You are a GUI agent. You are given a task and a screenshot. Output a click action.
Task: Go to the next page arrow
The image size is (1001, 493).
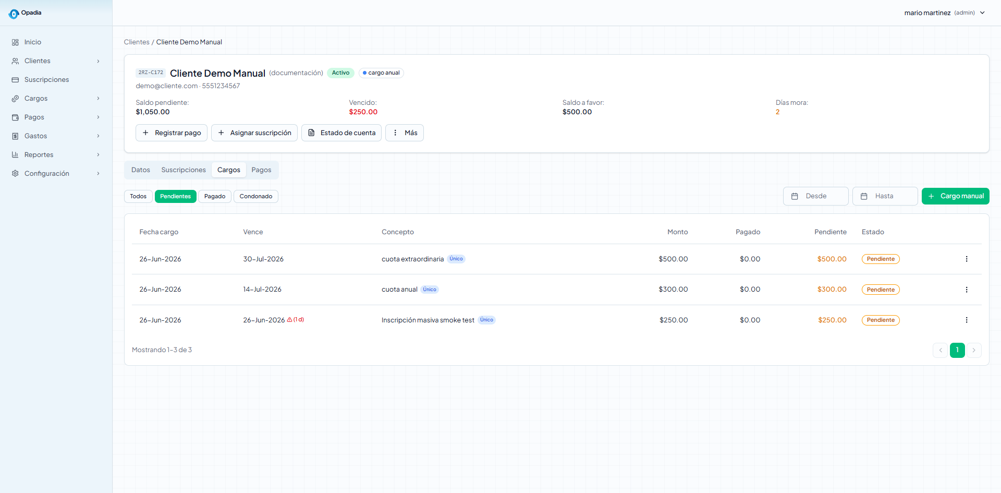pos(974,350)
